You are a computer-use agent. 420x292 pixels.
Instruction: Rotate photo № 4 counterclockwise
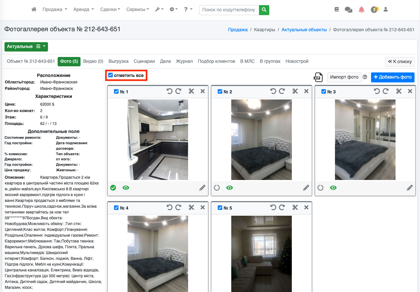(169, 208)
